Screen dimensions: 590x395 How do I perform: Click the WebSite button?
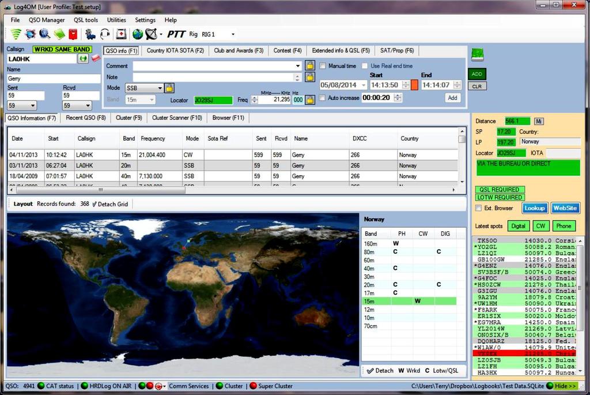pos(565,208)
